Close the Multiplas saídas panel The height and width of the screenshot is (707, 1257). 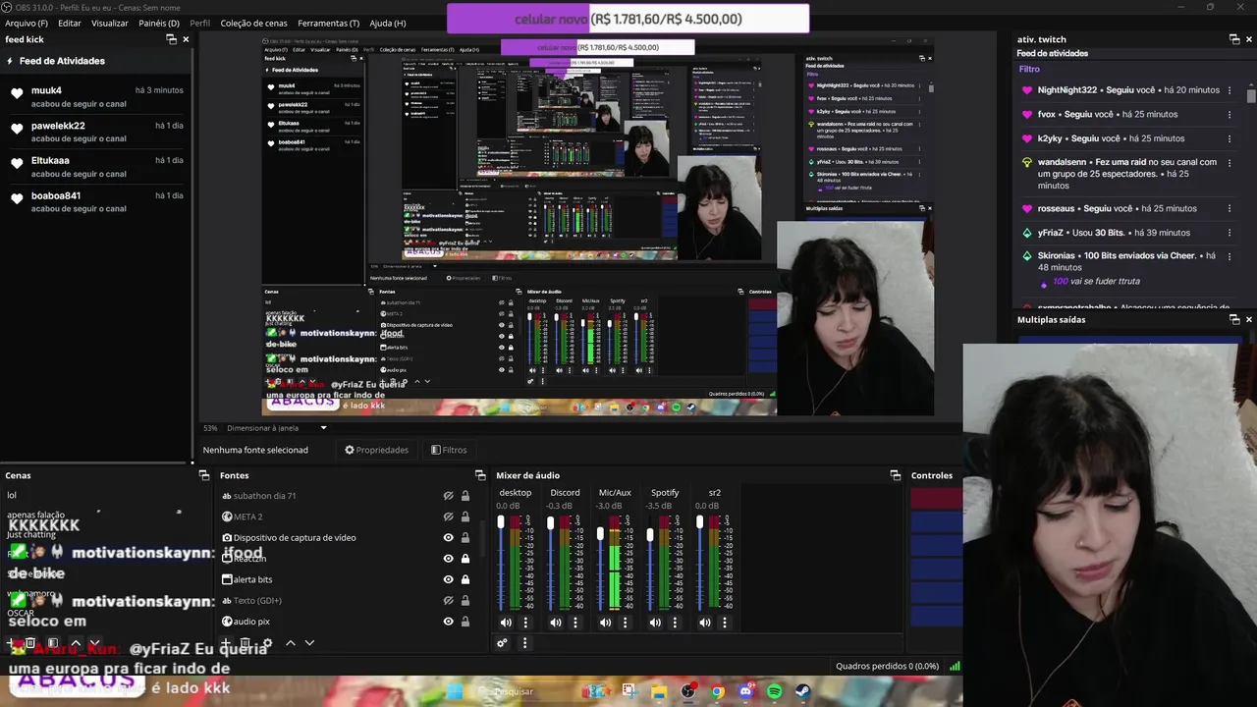tap(1249, 319)
